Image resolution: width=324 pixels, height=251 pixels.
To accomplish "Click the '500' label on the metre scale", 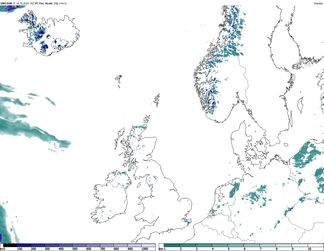I will 75,249.
